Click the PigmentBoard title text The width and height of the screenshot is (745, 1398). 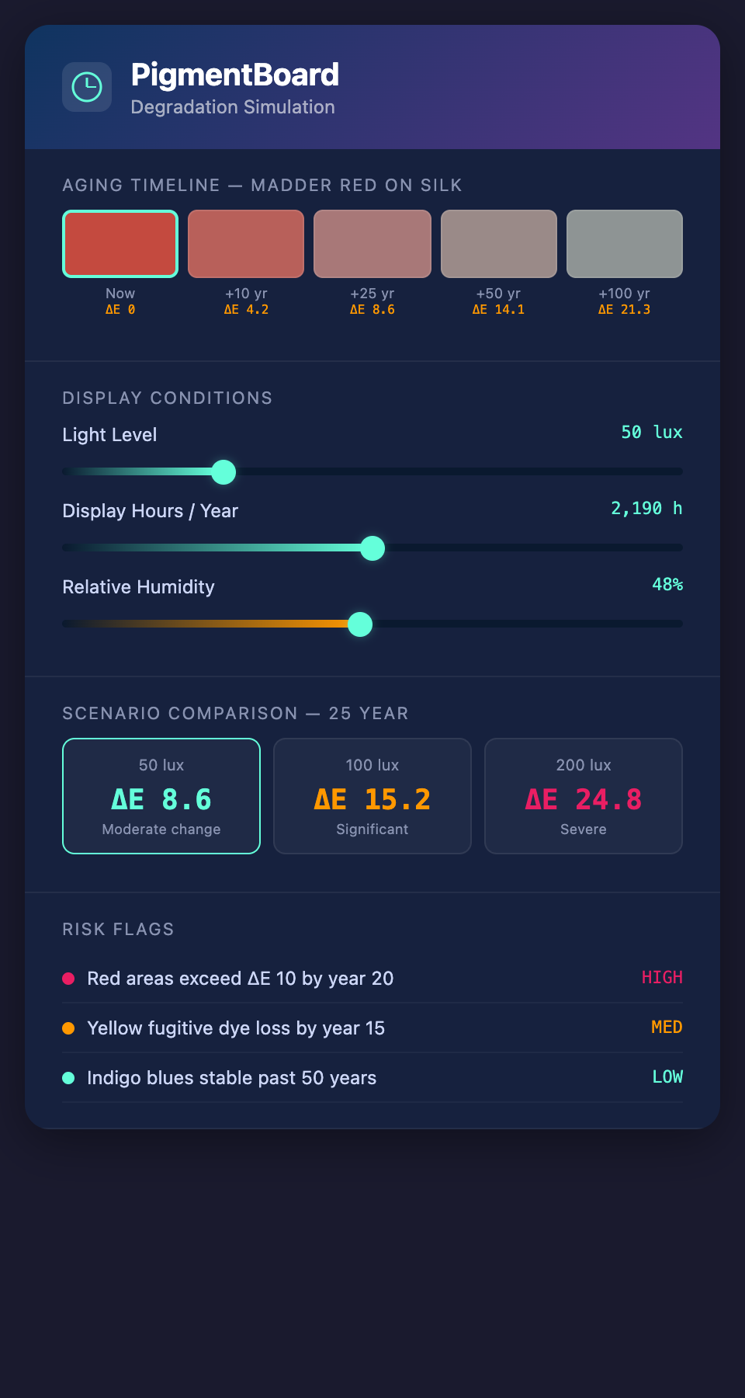[235, 75]
